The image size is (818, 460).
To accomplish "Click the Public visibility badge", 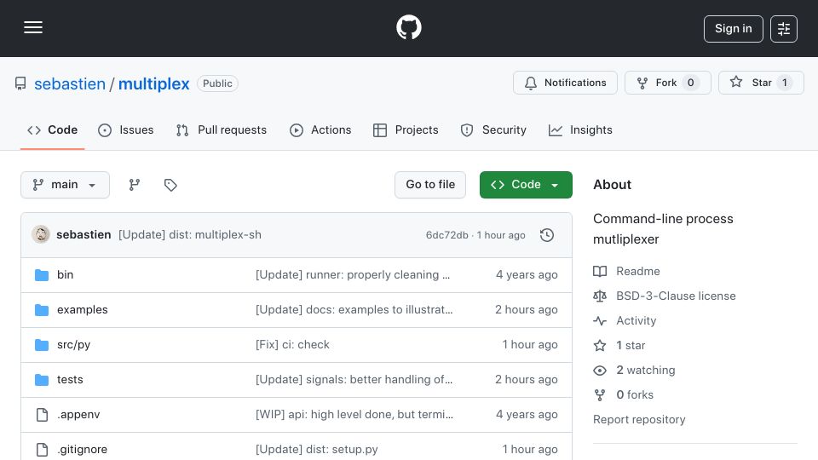I will pyautogui.click(x=217, y=83).
